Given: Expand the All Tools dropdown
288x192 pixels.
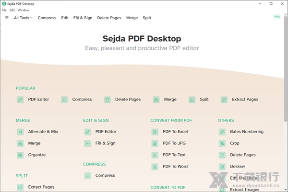Looking at the screenshot, I should [x=23, y=18].
